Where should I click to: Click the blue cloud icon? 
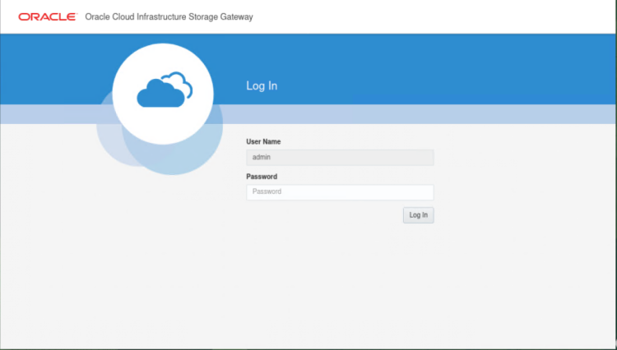tap(161, 94)
